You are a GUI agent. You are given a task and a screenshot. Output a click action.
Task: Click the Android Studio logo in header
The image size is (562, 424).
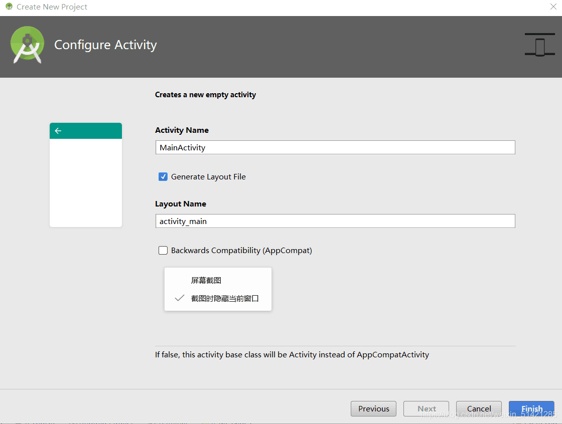27,45
